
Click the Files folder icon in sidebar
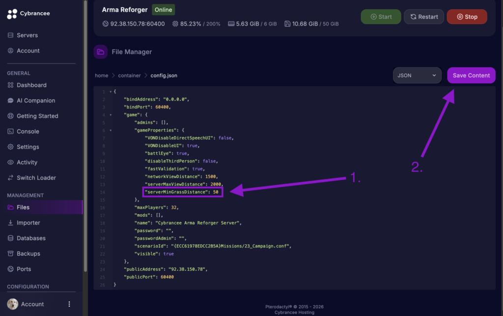click(x=11, y=208)
